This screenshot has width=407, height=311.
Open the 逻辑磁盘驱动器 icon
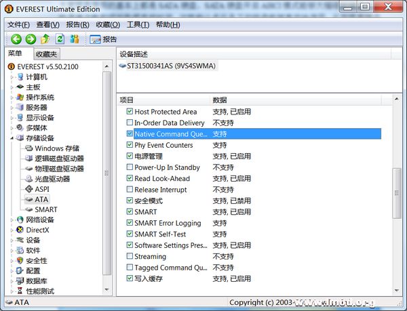click(x=28, y=159)
